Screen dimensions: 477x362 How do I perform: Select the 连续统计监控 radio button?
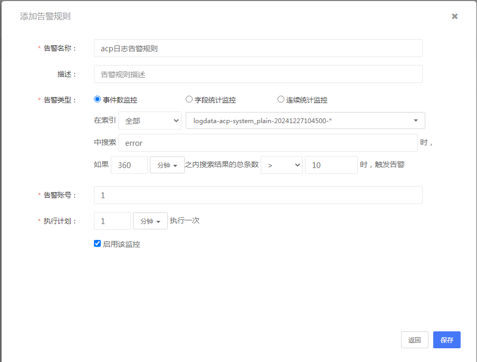[281, 99]
